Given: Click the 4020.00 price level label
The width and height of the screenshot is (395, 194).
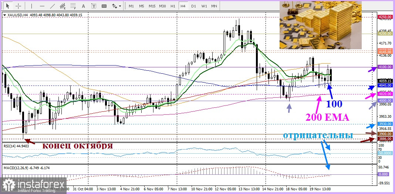Looking at the screenshot, I should coord(385,94).
